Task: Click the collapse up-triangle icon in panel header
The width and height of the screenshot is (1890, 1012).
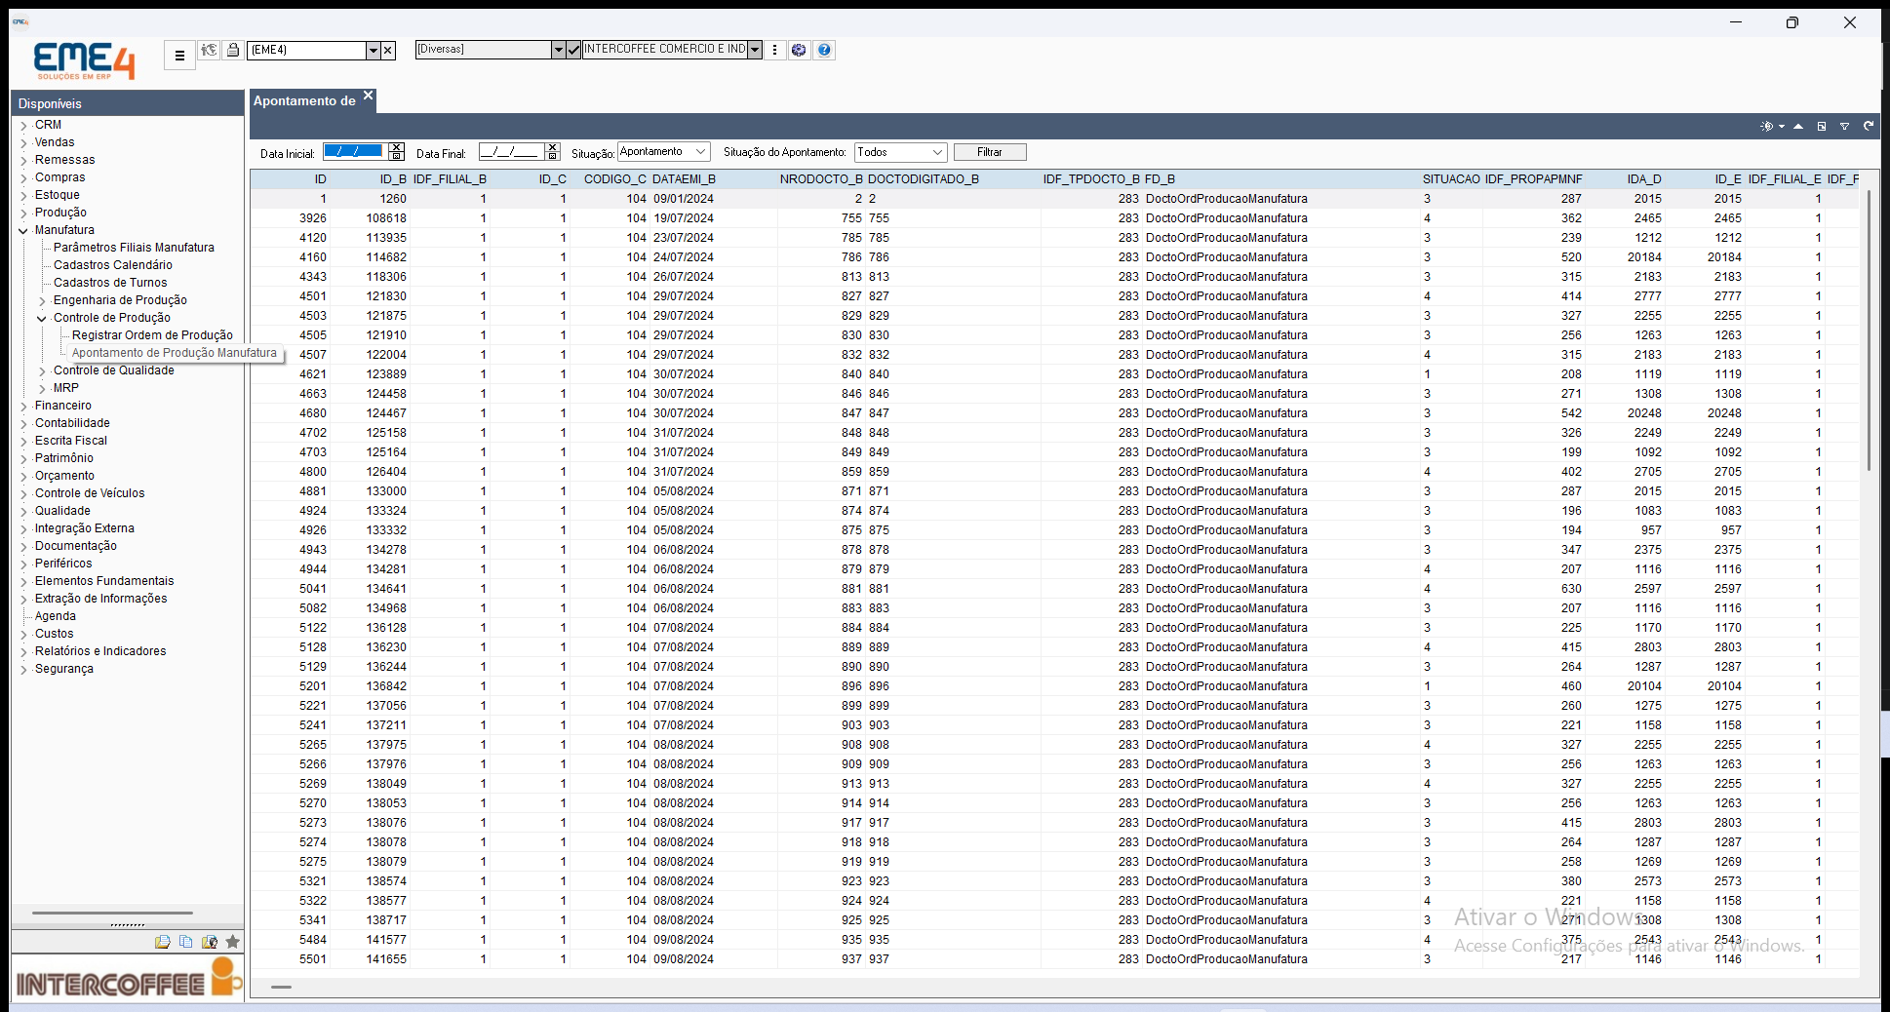Action: click(1797, 126)
